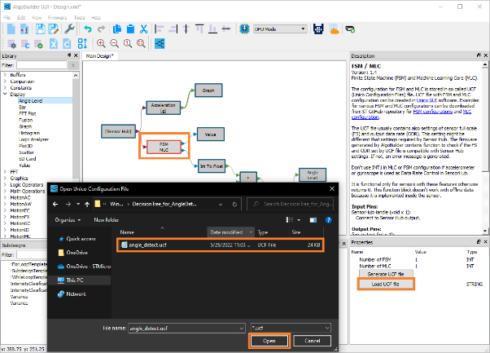Image resolution: width=490 pixels, height=353 pixels.
Task: Click the Load UCF file button
Action: click(x=387, y=284)
